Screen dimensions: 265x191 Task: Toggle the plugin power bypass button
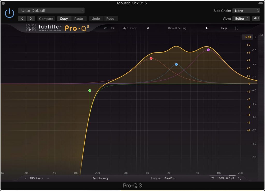pyautogui.click(x=10, y=13)
